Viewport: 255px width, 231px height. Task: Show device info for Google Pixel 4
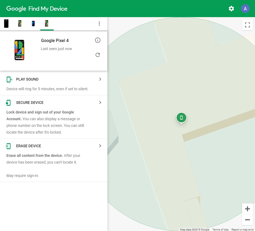coord(98,40)
